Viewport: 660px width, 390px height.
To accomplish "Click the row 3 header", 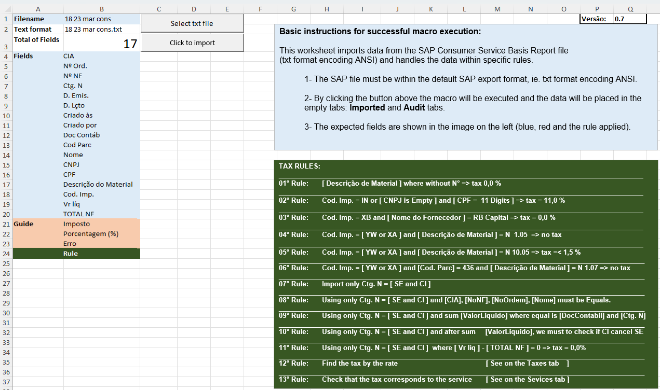I will [6, 43].
